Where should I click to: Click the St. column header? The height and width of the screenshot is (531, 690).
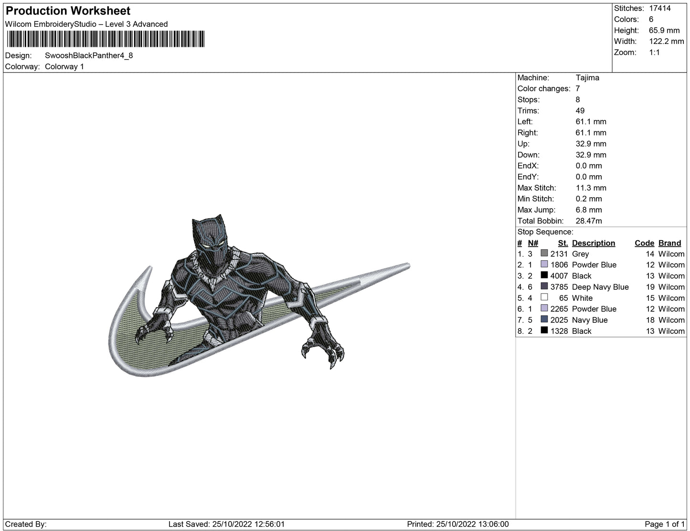coord(563,243)
